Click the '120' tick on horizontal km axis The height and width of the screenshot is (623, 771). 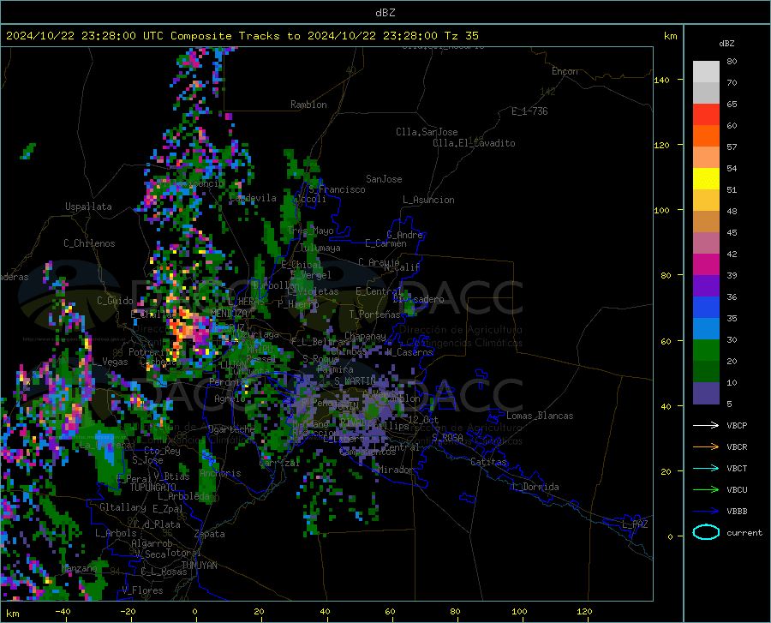pos(584,612)
